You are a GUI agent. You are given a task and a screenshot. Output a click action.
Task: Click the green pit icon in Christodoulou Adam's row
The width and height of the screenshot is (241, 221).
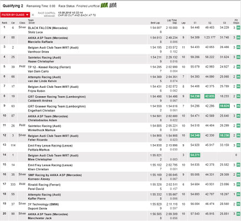click(238, 116)
